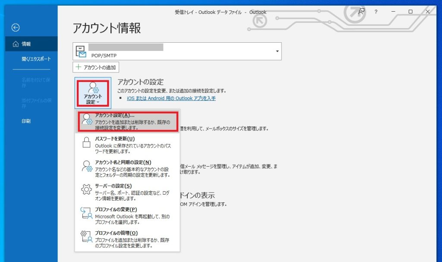Open 開く/エクスポート in the sidebar
442x262 pixels.
[x=36, y=59]
